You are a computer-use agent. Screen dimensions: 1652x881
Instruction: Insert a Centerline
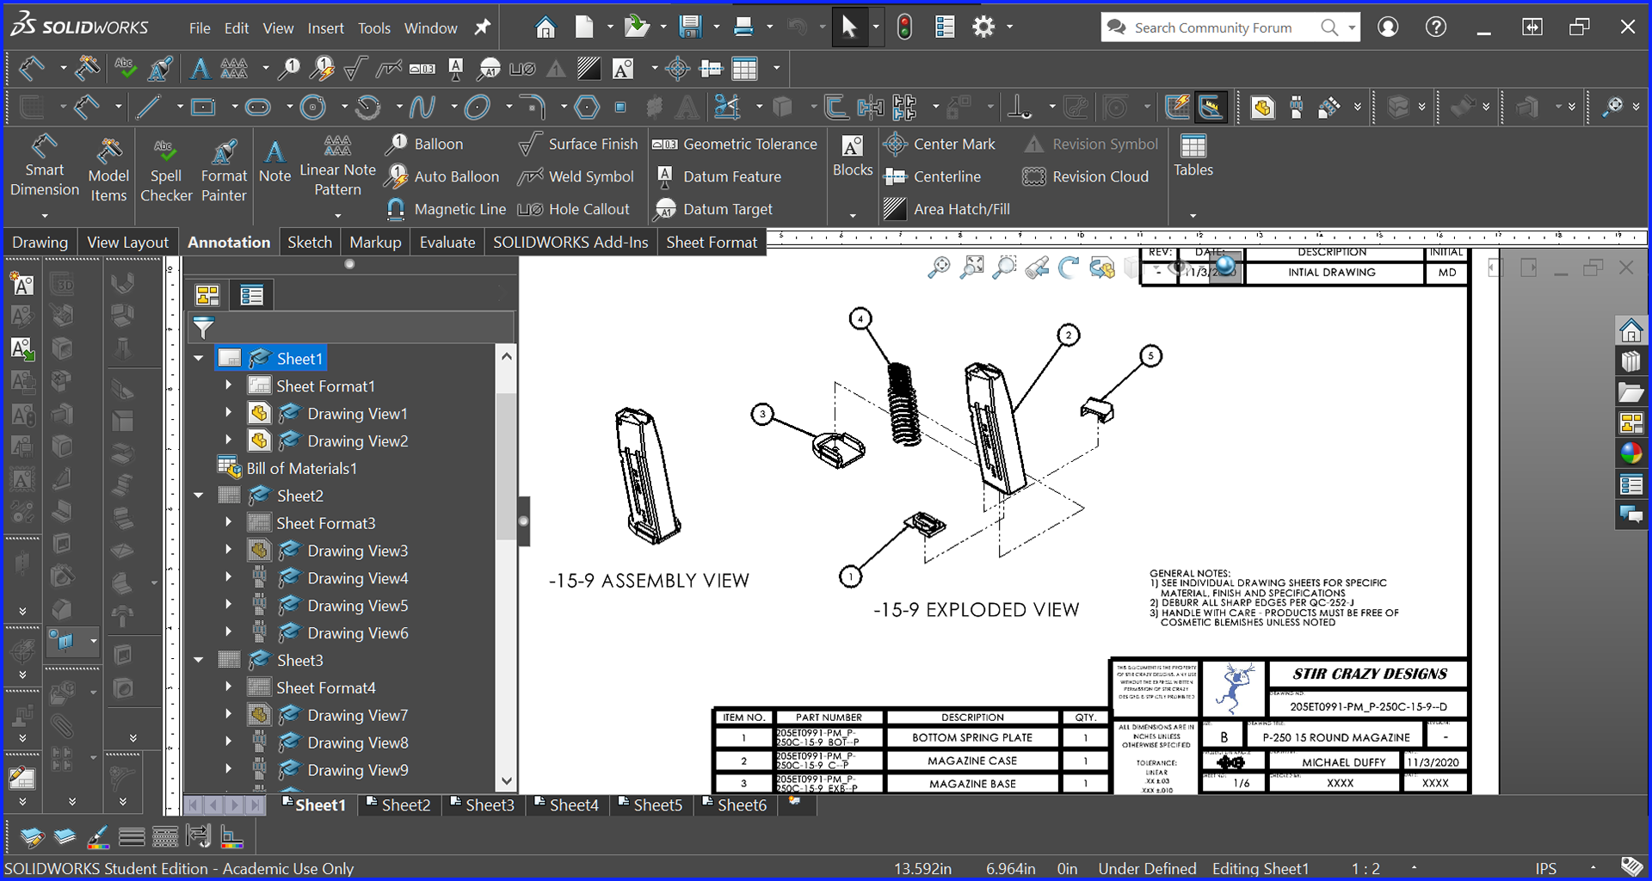point(933,176)
